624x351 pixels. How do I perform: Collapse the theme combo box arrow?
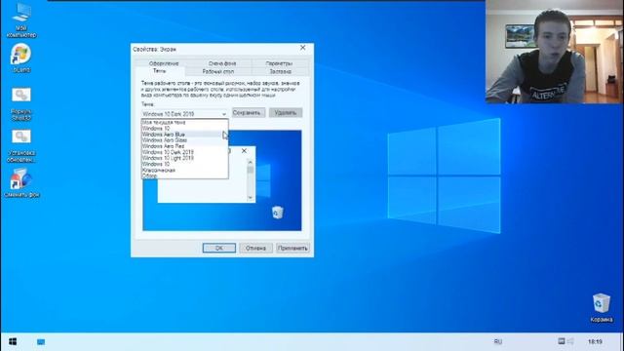[x=223, y=114]
